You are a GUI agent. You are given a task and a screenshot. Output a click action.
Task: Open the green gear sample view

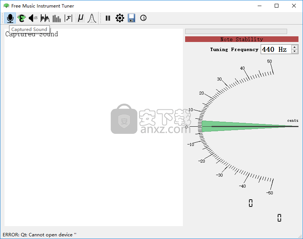pyautogui.click(x=22, y=18)
